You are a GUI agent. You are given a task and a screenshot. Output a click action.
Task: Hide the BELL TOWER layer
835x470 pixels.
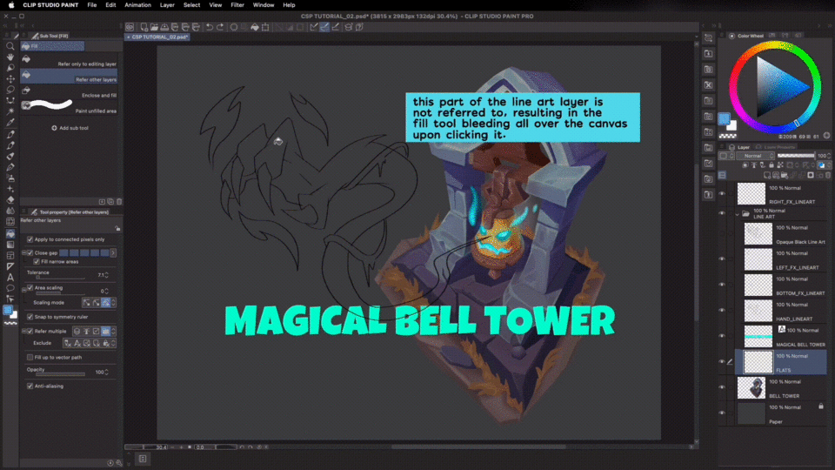(x=721, y=387)
